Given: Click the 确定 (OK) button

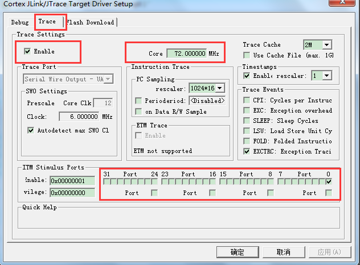Looking at the screenshot, I should (x=238, y=252).
